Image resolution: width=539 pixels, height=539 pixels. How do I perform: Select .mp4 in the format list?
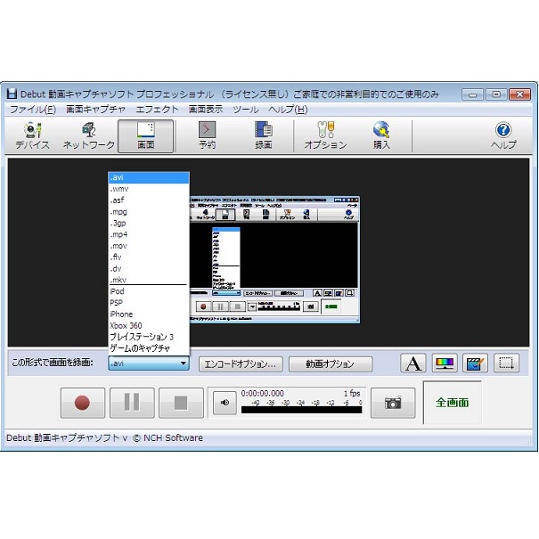(x=149, y=234)
